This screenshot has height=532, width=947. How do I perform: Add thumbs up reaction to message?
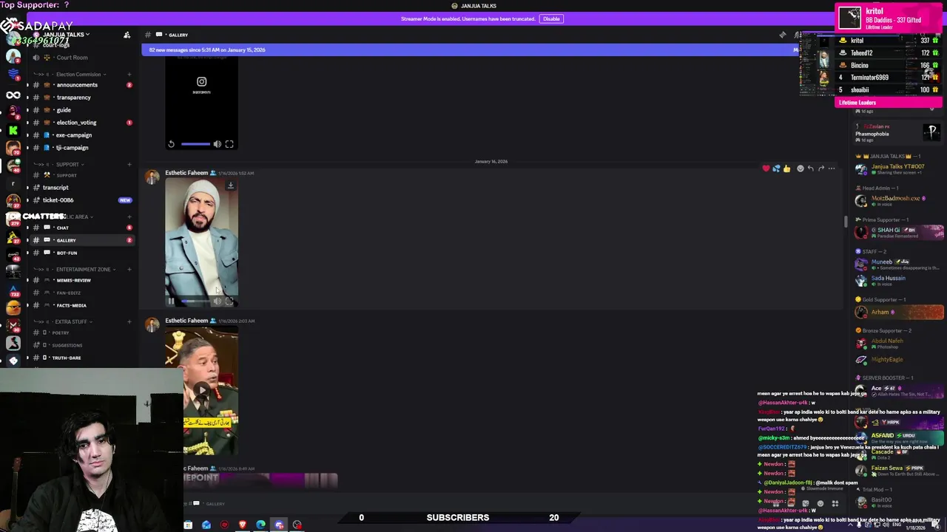point(786,168)
